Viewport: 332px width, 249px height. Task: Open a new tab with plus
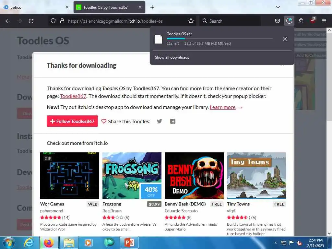[x=152, y=7]
